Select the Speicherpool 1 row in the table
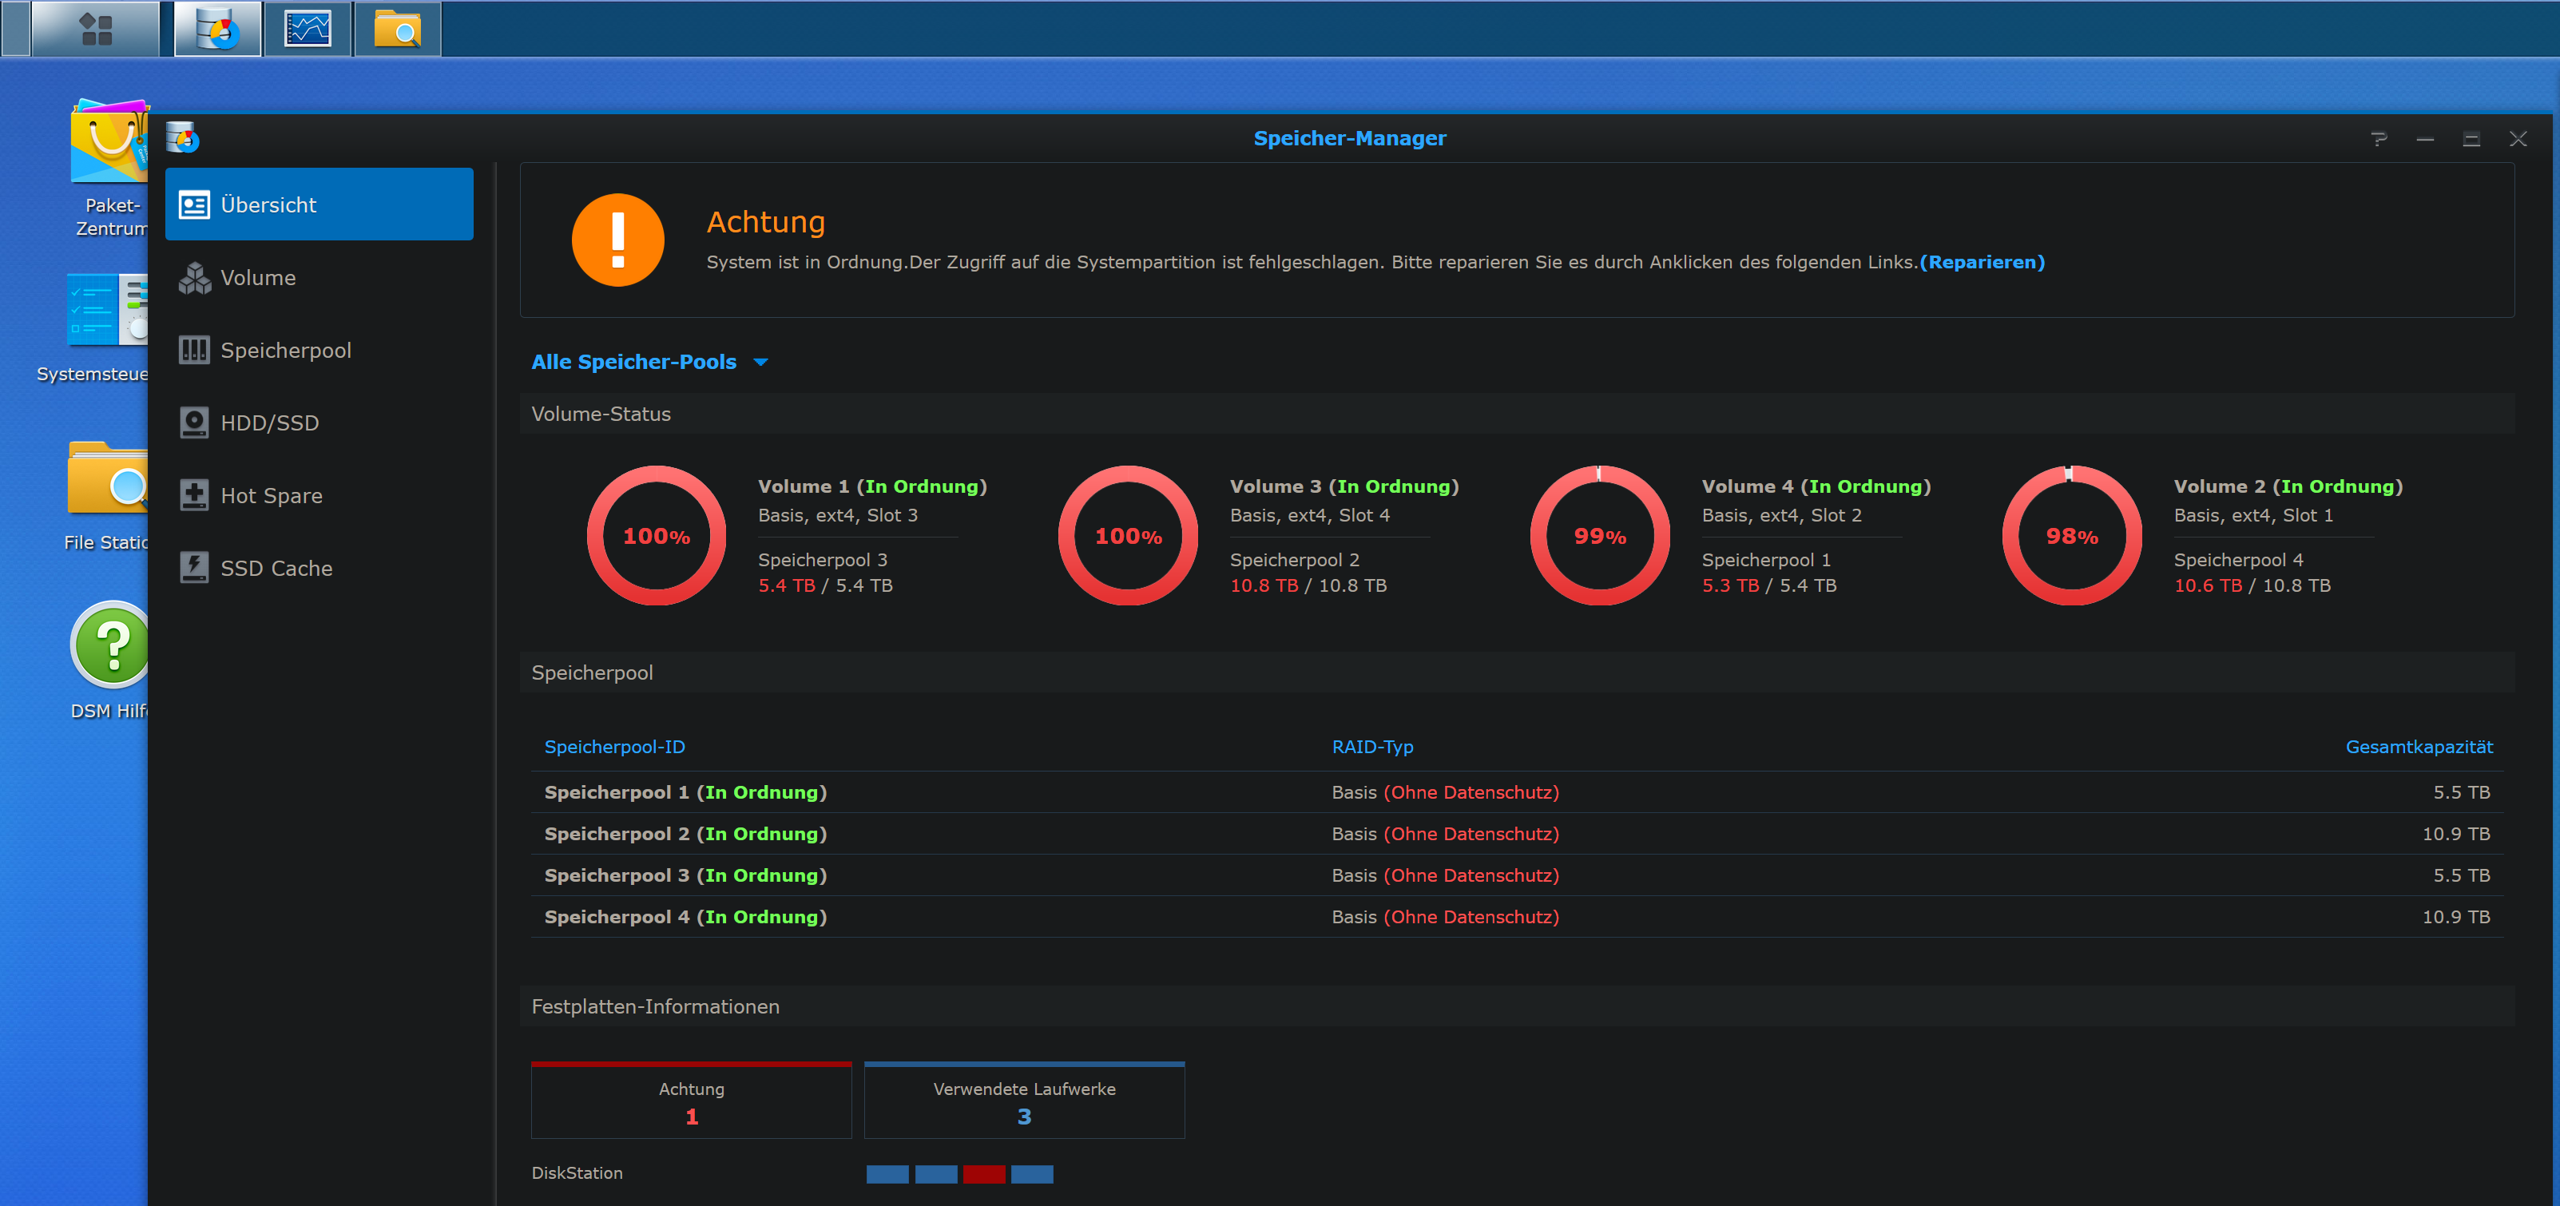Viewport: 2560px width, 1206px height. (x=684, y=791)
